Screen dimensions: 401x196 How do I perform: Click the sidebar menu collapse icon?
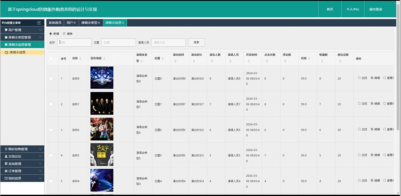[39, 23]
